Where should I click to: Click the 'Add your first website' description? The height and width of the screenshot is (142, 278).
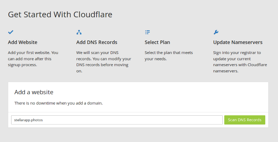pos(33,59)
